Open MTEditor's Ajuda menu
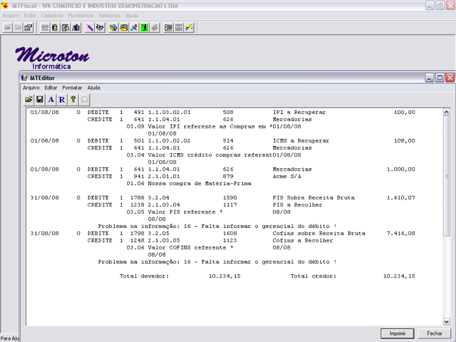Viewport: 456px width, 342px height. 94,87
